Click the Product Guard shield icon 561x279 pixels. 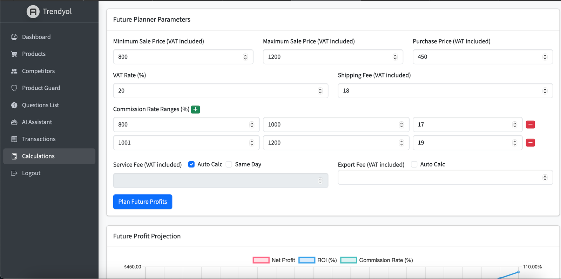tap(14, 88)
